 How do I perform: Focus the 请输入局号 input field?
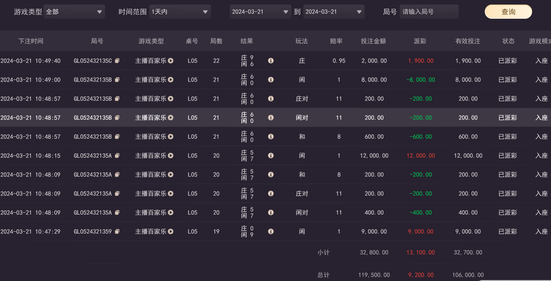429,12
